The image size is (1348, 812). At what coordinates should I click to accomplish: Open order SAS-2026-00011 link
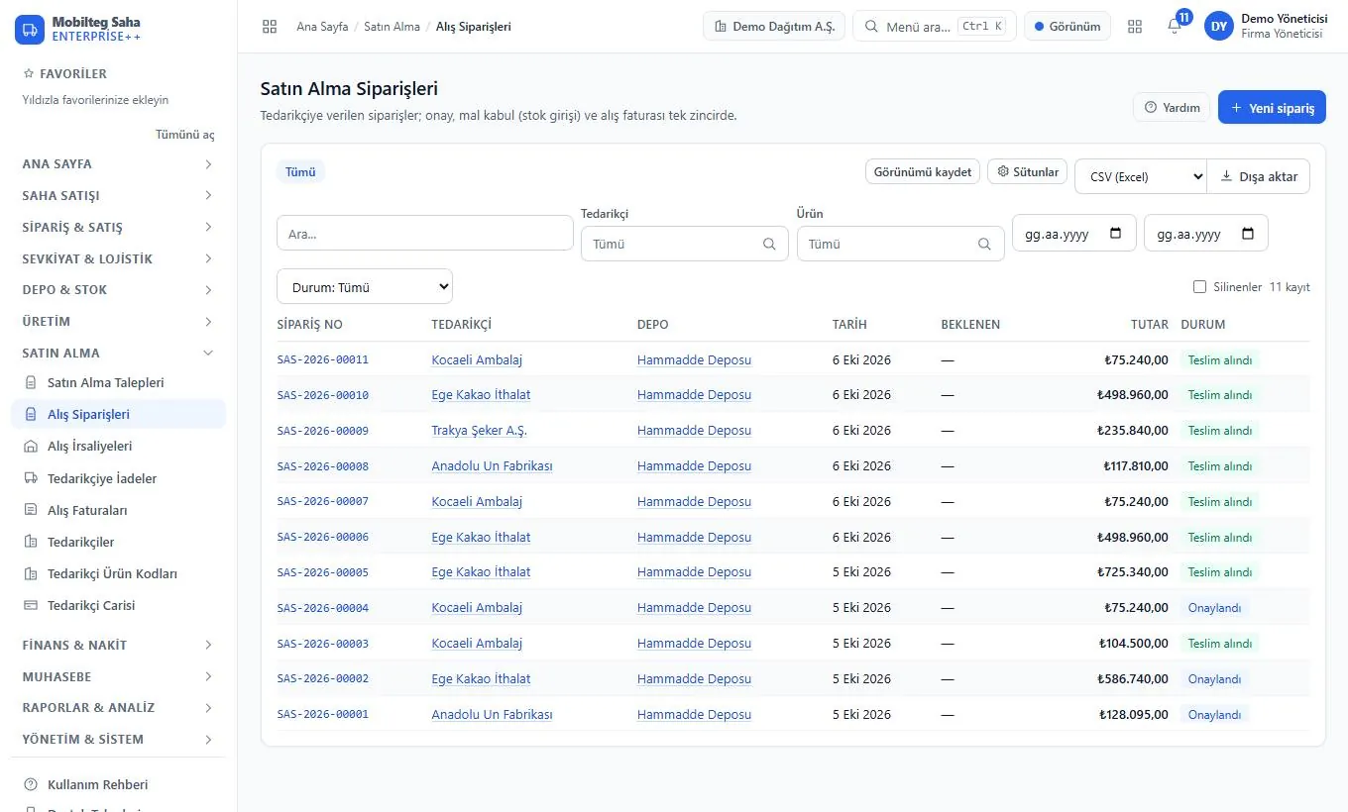point(323,359)
